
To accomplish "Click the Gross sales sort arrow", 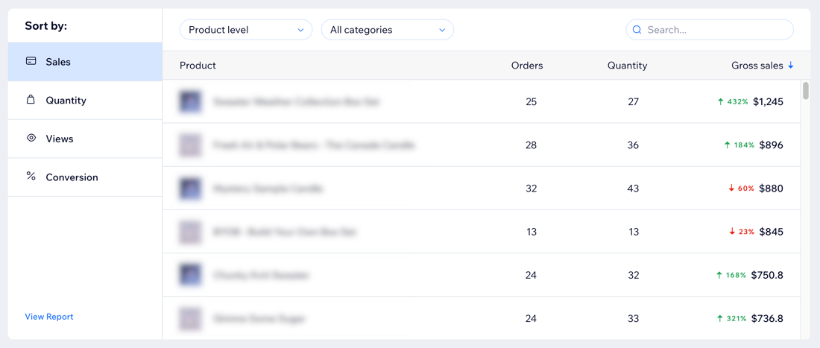I will 791,66.
